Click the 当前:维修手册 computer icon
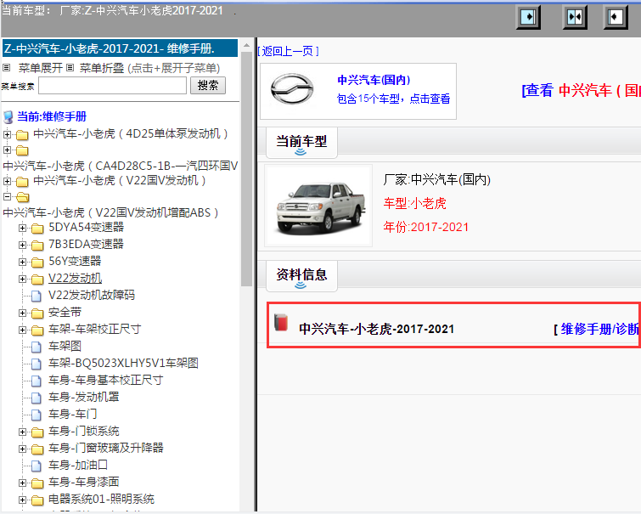641x514 pixels. [8, 117]
